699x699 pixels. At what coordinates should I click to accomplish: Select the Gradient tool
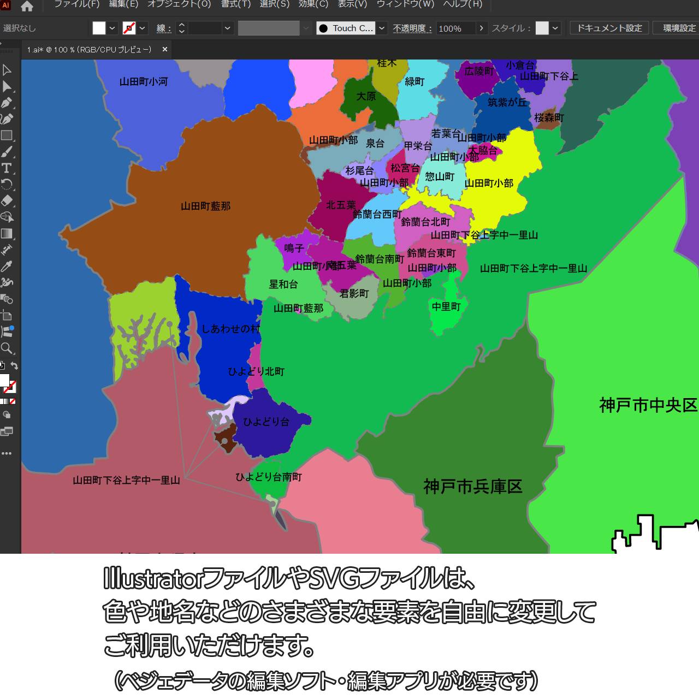pyautogui.click(x=7, y=234)
